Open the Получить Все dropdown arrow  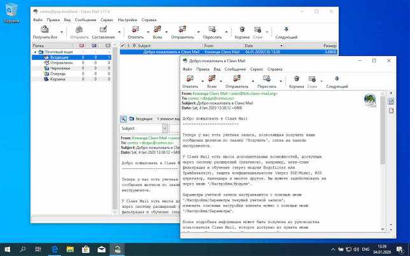(x=62, y=32)
